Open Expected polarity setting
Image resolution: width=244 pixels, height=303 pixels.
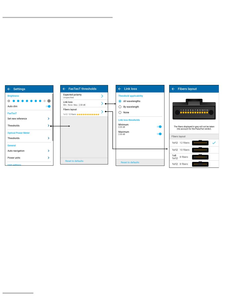pyautogui.click(x=84, y=96)
